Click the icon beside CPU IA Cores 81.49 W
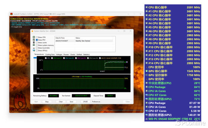This screenshot has width=208, height=128. click(x=146, y=107)
